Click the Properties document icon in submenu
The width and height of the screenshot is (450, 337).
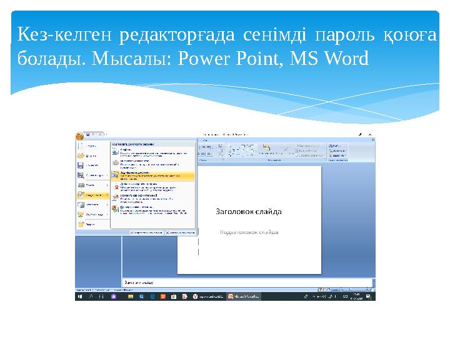pos(115,152)
